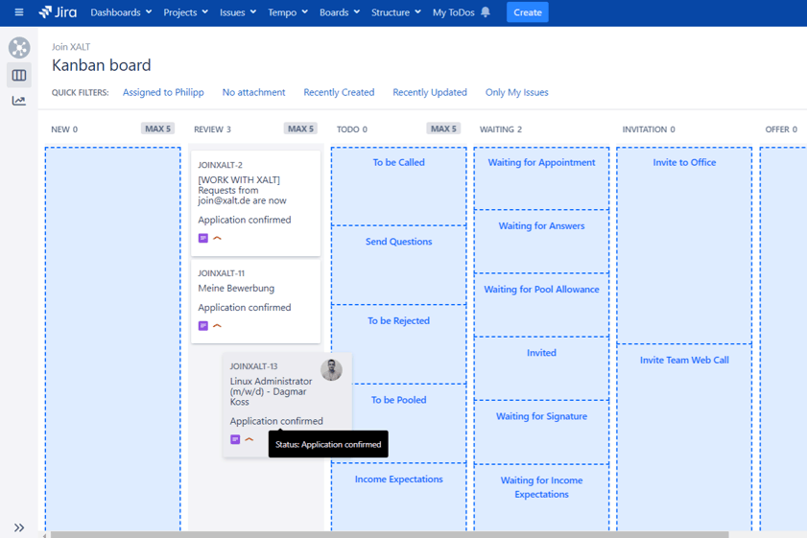Click the Invite to Office drop zone
This screenshot has height=538, width=807.
click(x=684, y=246)
